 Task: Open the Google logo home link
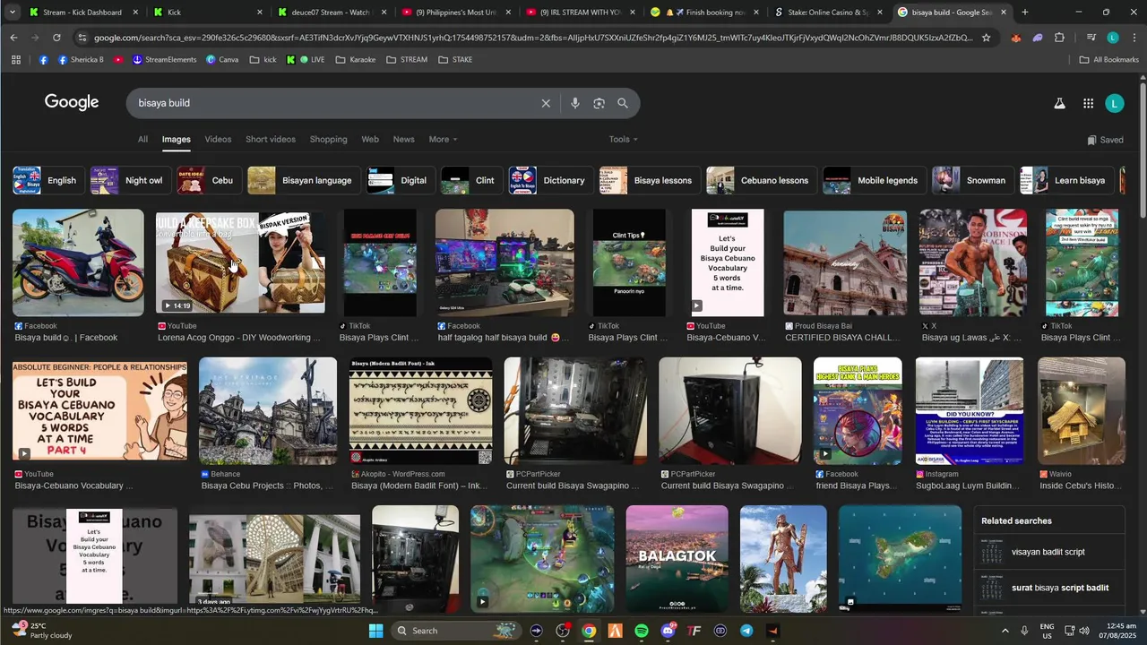coord(72,102)
